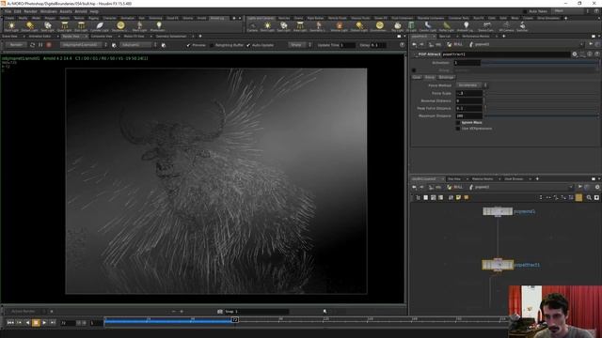
Task: Switch to the Material Palette tab
Action: click(483, 179)
